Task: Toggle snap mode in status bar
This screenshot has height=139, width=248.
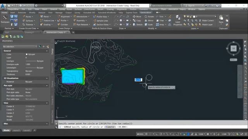Action: point(150,134)
